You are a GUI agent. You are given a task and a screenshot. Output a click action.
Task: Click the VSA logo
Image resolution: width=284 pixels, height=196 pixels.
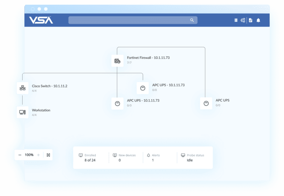tap(41, 20)
